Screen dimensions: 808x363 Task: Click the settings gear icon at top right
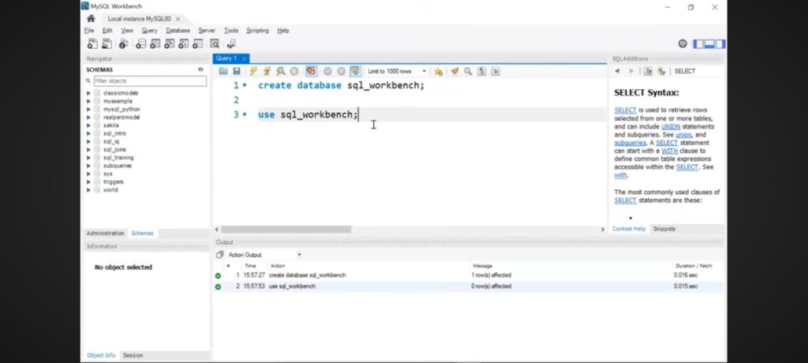[x=683, y=43]
